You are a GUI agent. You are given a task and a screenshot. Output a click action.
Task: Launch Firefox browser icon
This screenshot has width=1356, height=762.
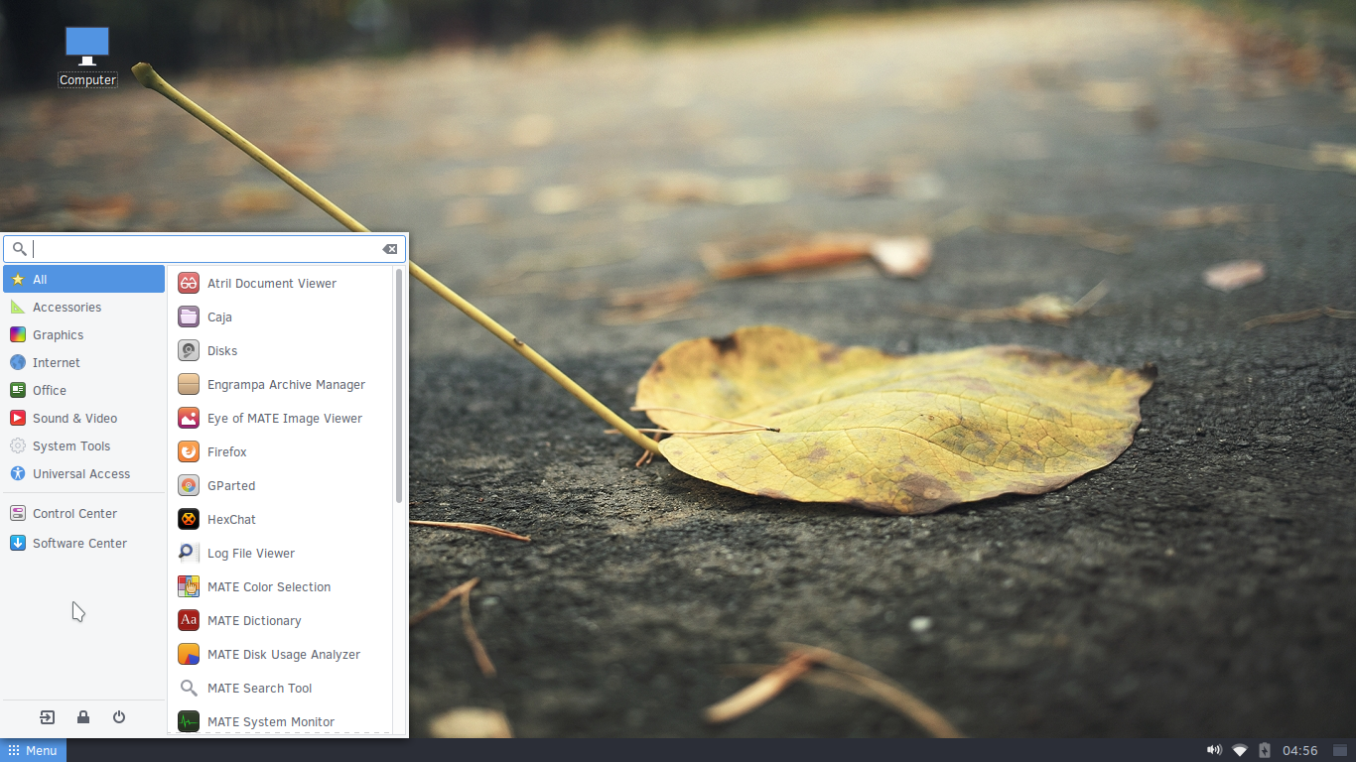(189, 451)
